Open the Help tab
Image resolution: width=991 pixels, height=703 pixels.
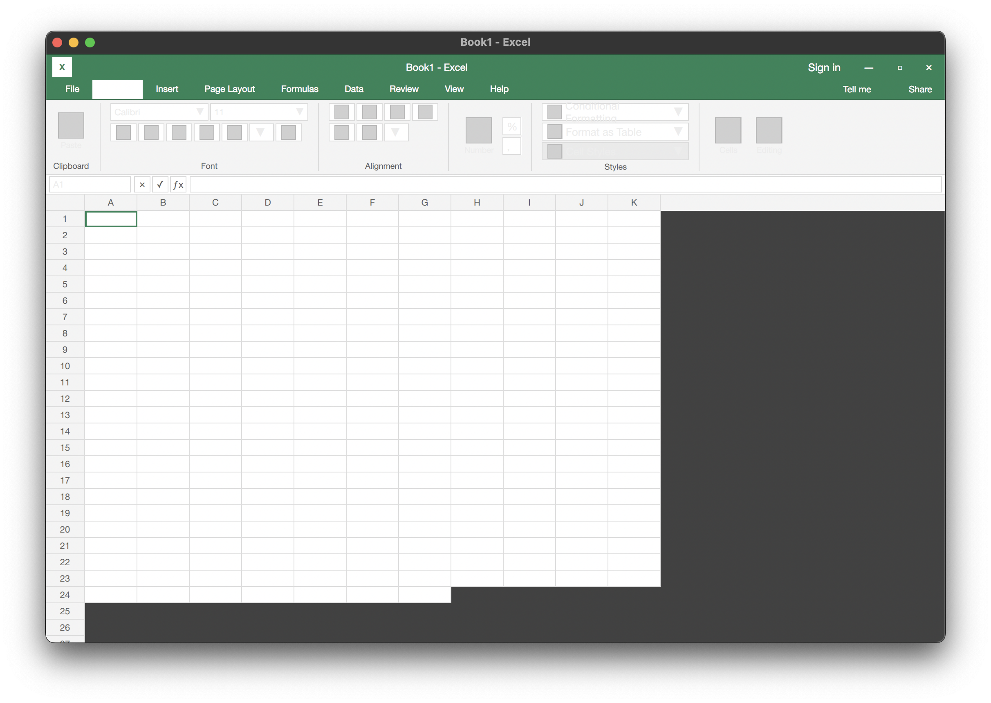pos(499,89)
